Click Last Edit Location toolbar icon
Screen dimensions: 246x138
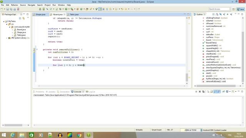[x=122, y=9]
